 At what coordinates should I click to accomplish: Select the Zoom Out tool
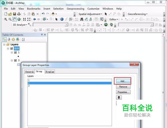coord(10,19)
